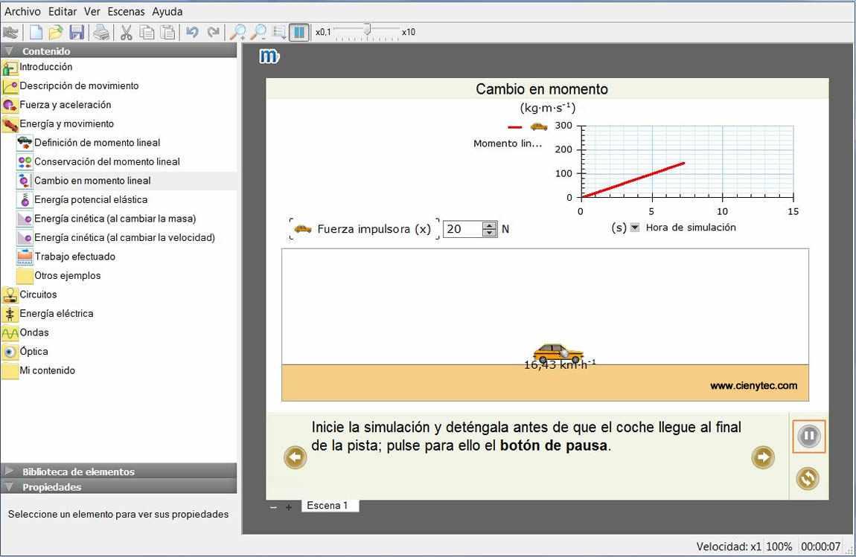Click the simulation speed slider handle
Image resolution: width=856 pixels, height=557 pixels.
[367, 30]
